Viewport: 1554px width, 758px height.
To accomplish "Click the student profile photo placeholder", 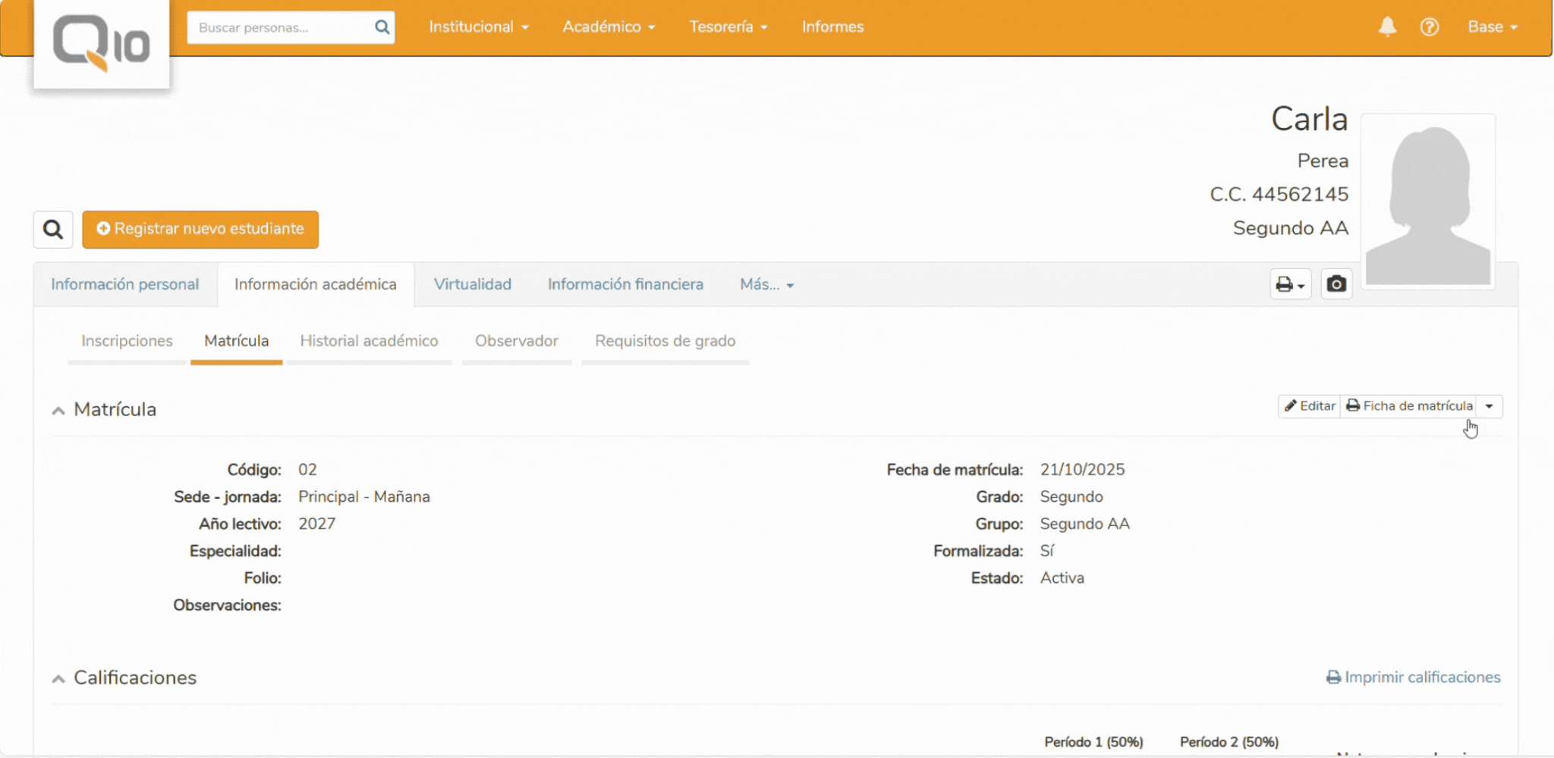I will [x=1428, y=202].
